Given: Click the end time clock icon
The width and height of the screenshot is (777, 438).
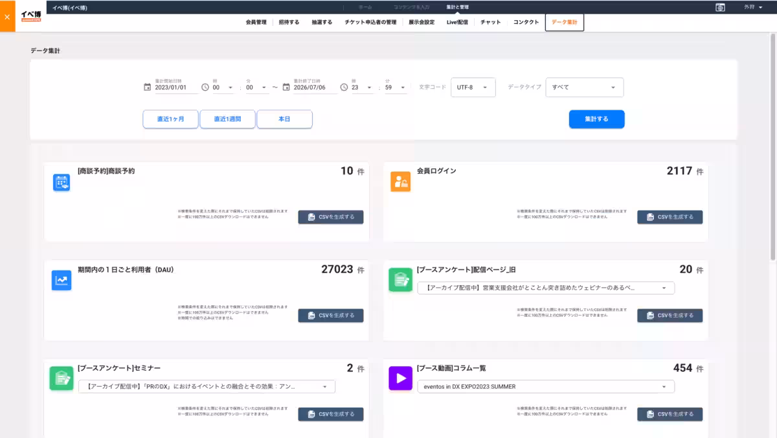Looking at the screenshot, I should tap(344, 87).
